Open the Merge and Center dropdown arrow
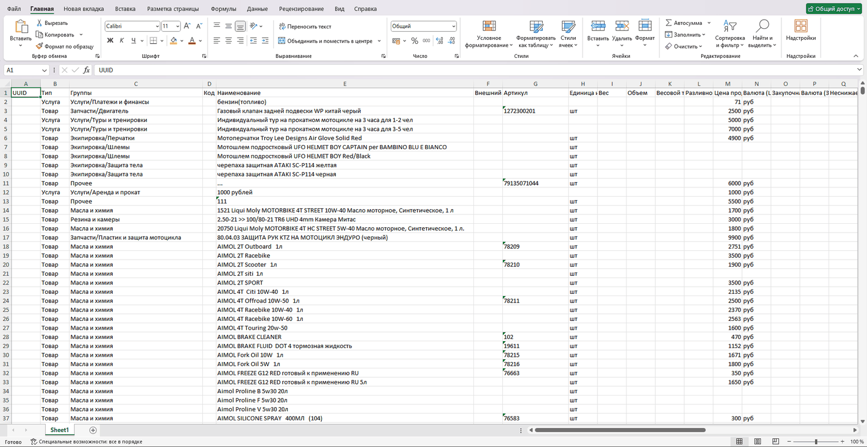The height and width of the screenshot is (447, 867). point(379,41)
